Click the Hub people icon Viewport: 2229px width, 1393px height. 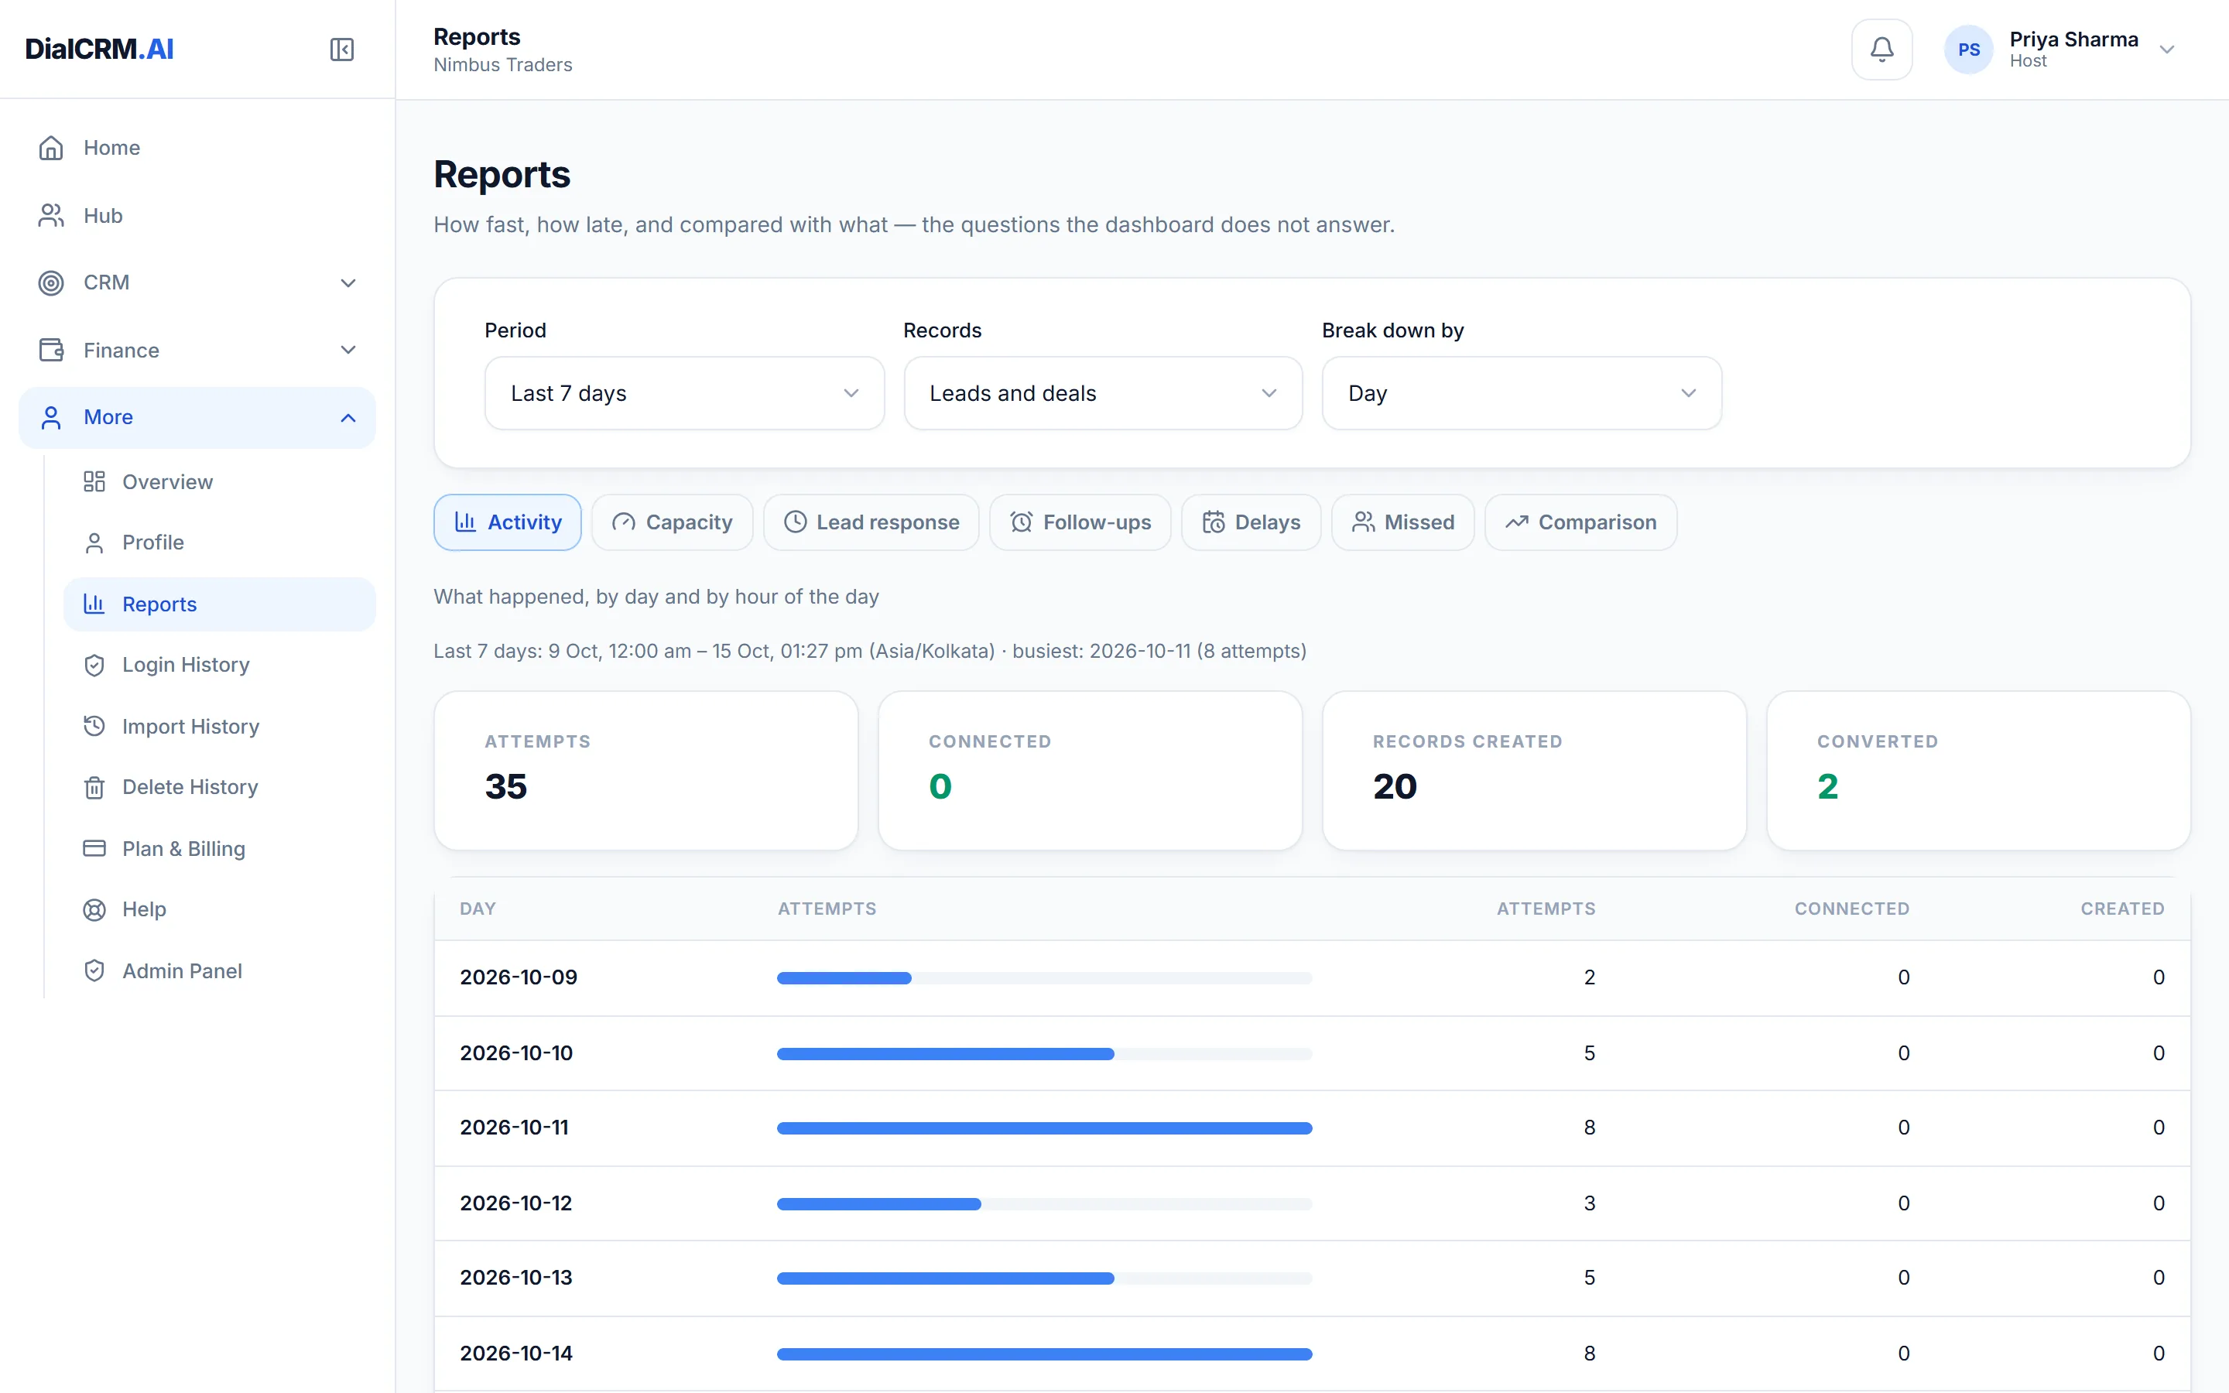(x=52, y=216)
